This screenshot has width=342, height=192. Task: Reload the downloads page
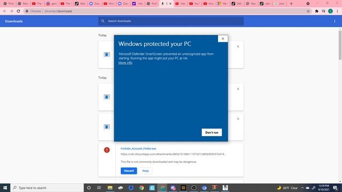18,11
